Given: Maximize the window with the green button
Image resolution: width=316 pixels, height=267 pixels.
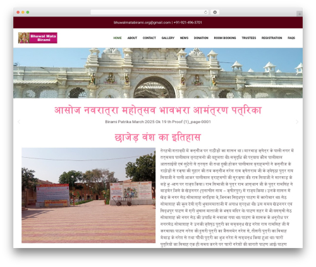Looking at the screenshot, I should pyautogui.click(x=28, y=12).
